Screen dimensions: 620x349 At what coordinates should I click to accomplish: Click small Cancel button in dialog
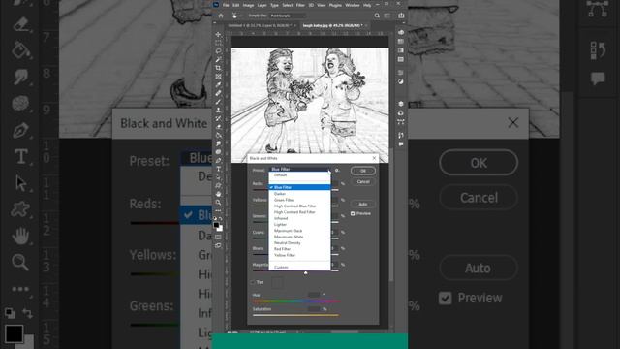tap(363, 182)
